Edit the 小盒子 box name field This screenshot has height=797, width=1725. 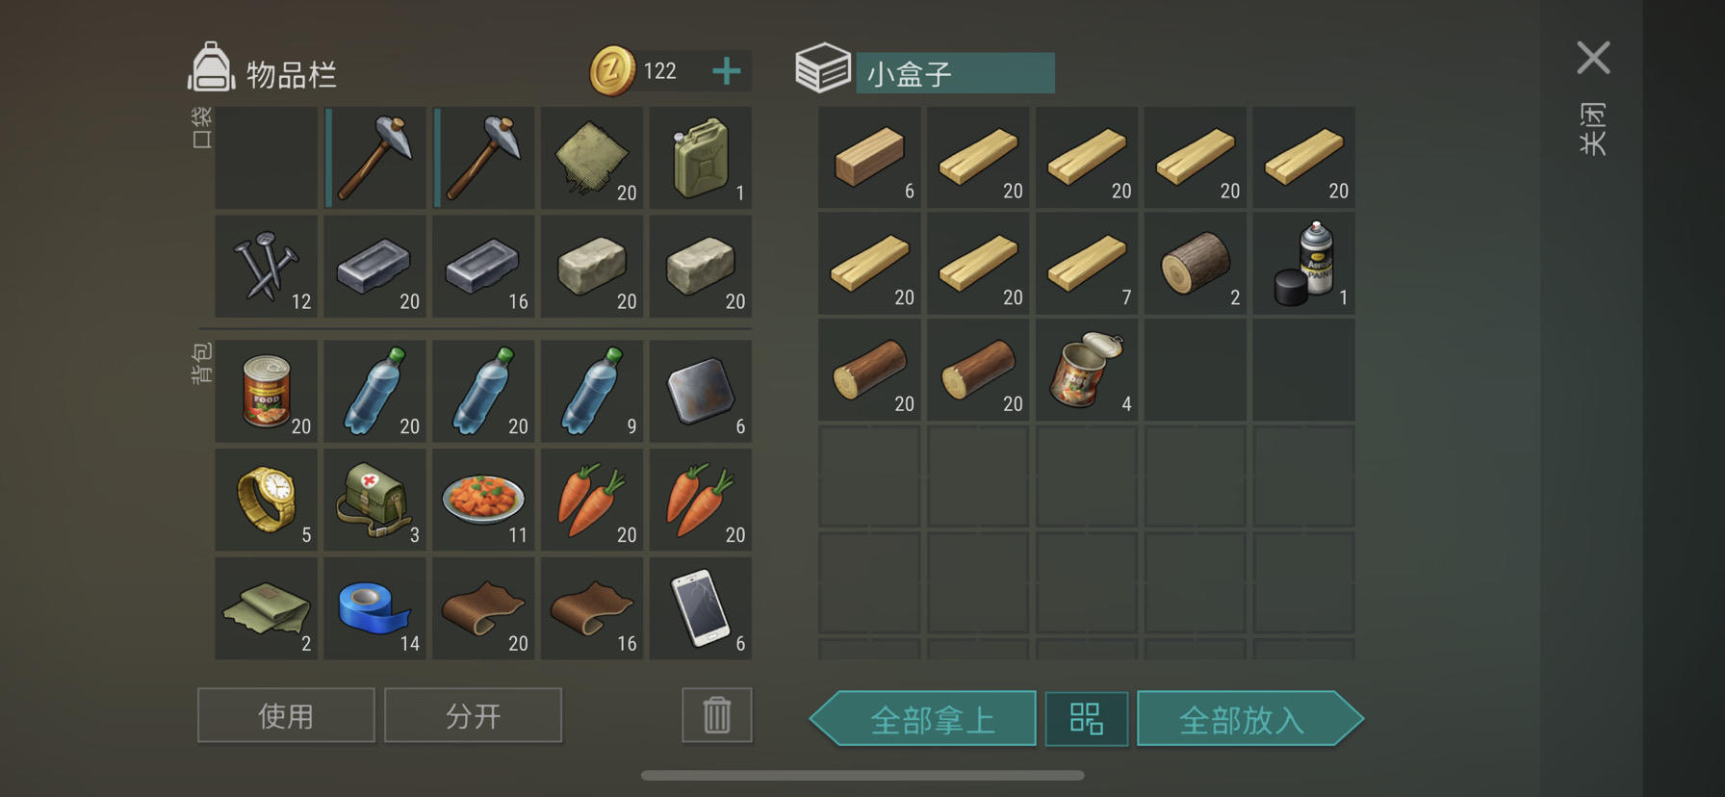[x=955, y=73]
